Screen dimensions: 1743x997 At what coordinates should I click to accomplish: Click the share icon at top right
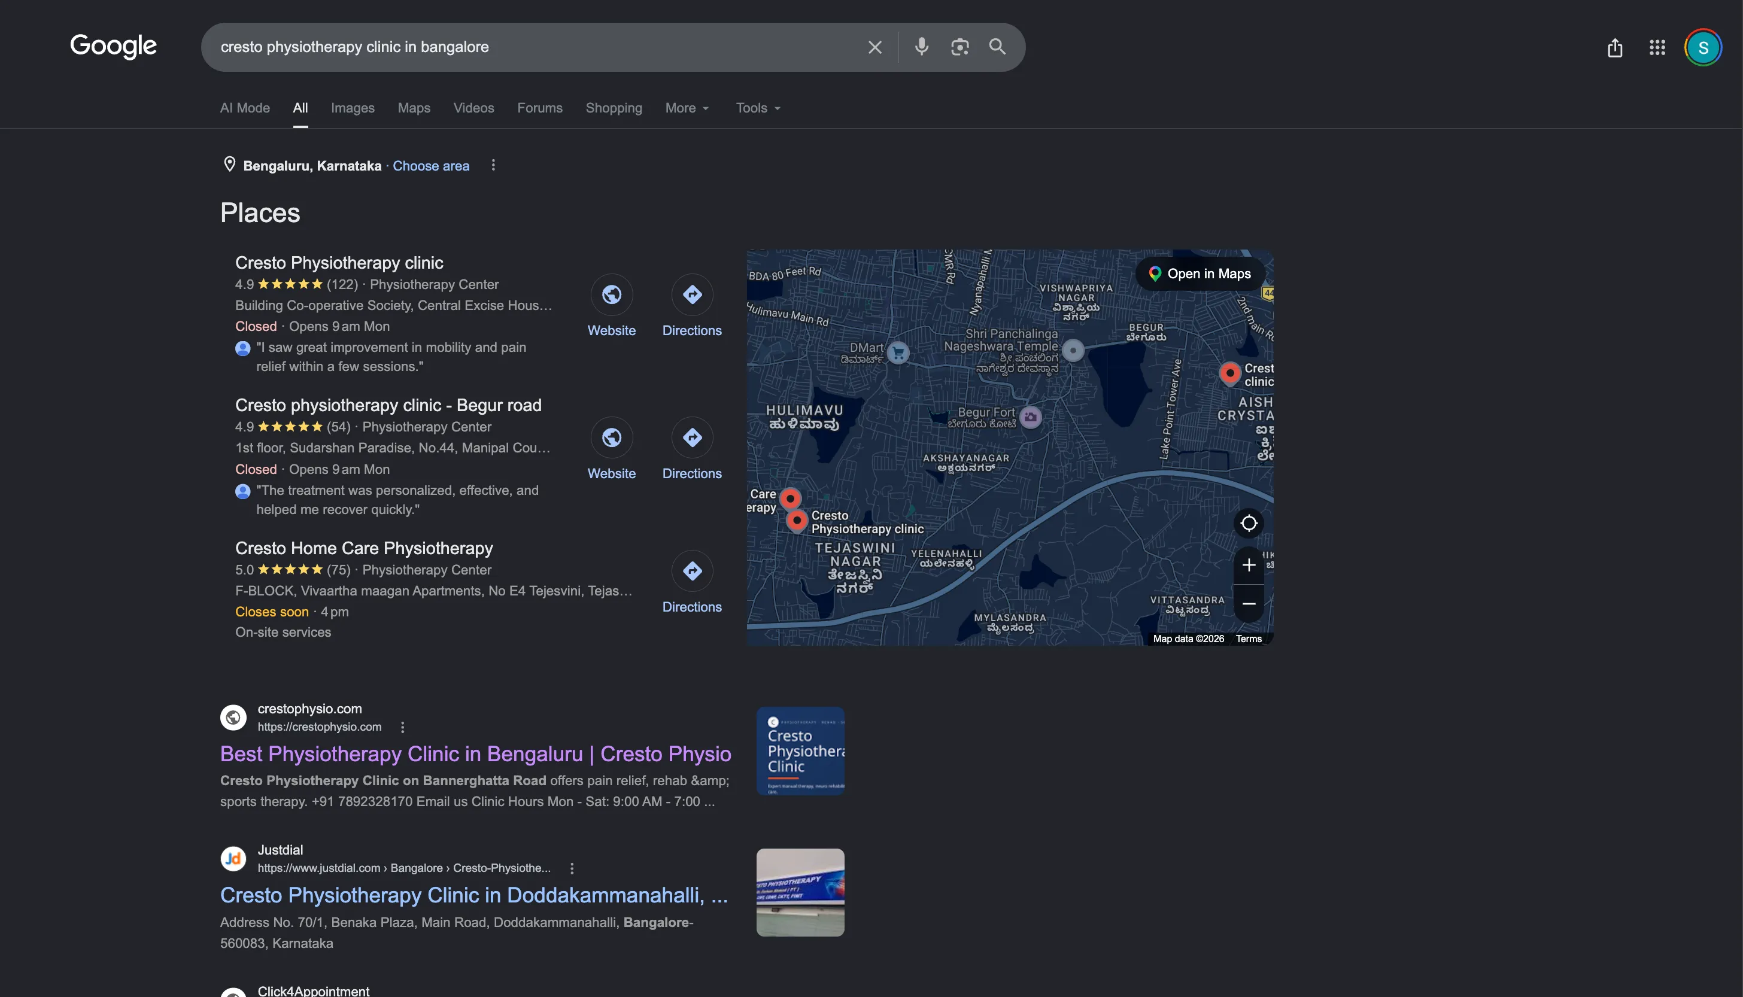point(1615,48)
